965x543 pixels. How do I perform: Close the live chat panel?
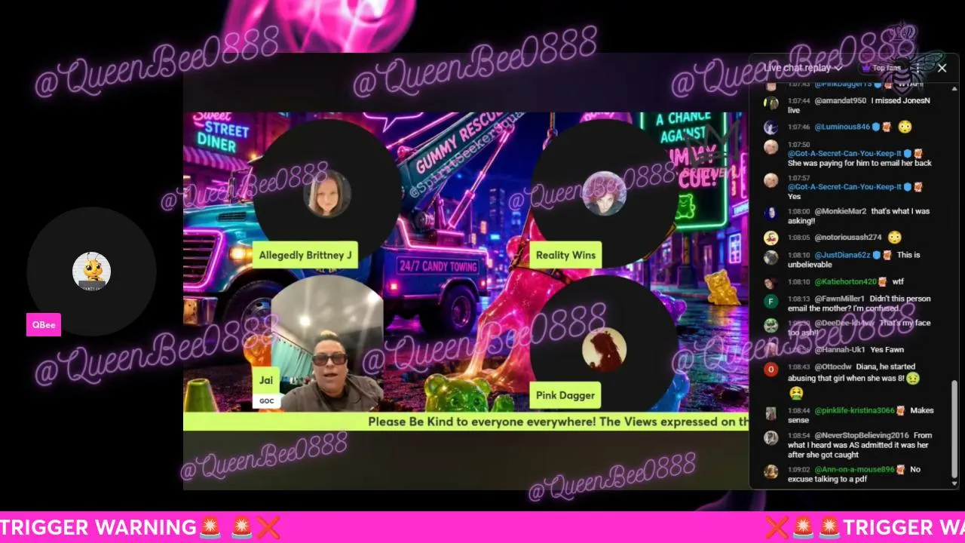pos(942,68)
